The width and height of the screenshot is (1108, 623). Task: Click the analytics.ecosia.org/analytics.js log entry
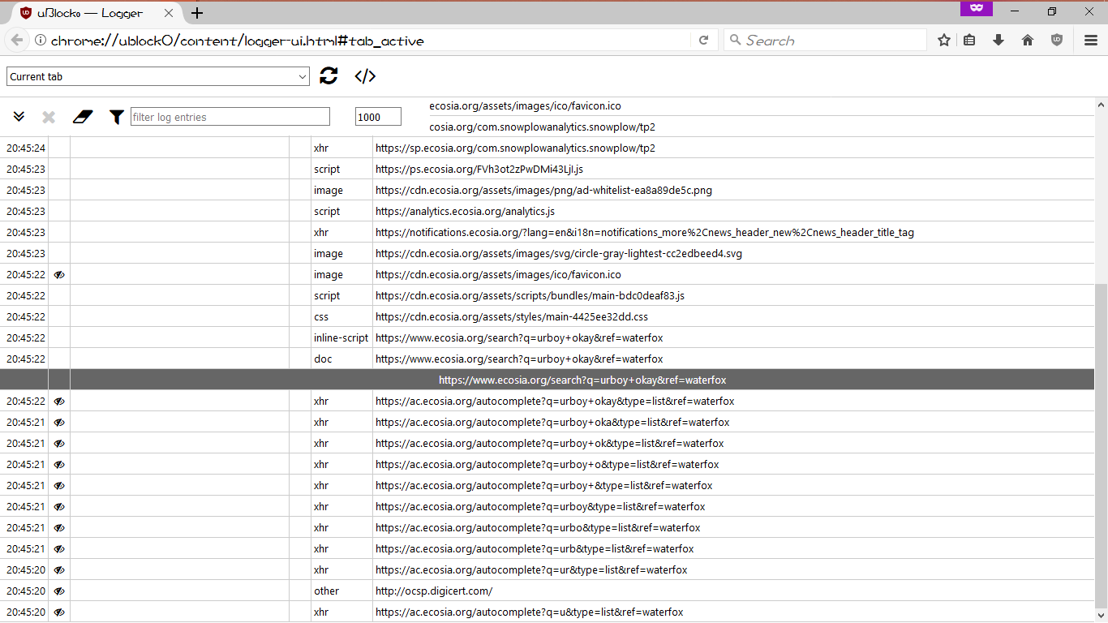[465, 211]
